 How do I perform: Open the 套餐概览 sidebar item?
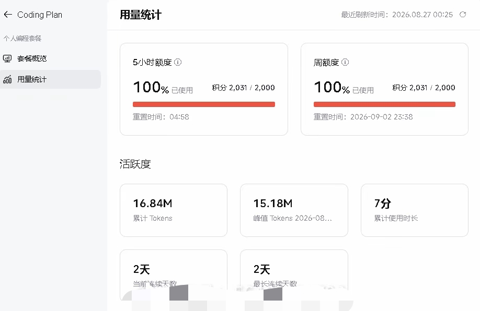point(51,58)
